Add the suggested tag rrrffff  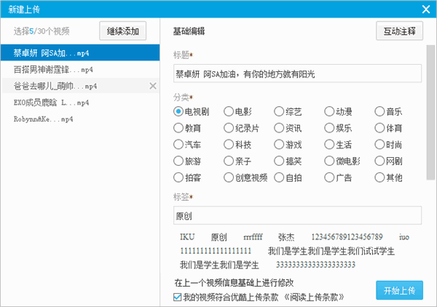(253, 237)
